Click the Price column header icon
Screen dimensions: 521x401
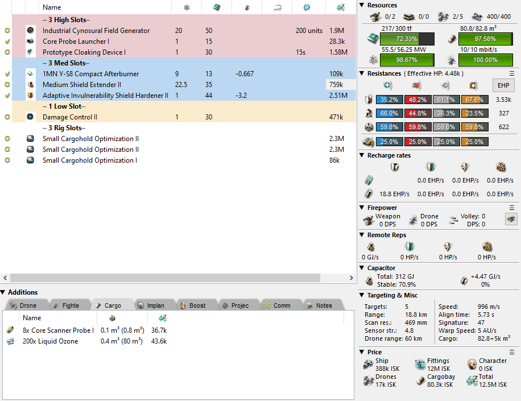click(x=340, y=7)
